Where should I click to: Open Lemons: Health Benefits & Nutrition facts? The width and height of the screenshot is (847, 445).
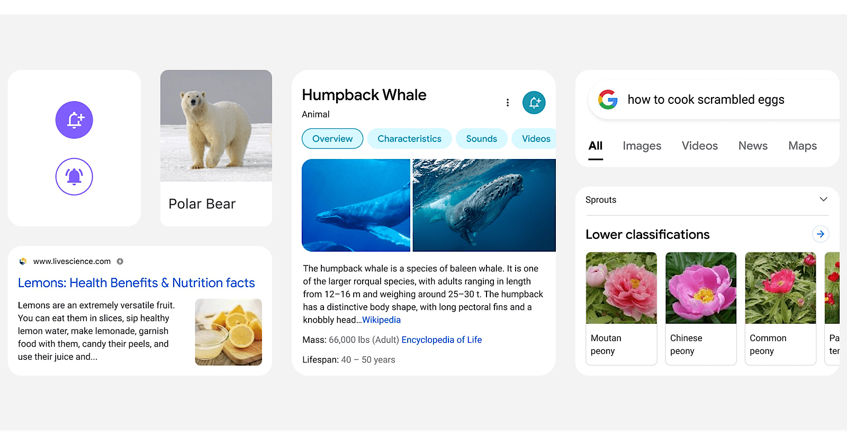point(137,283)
